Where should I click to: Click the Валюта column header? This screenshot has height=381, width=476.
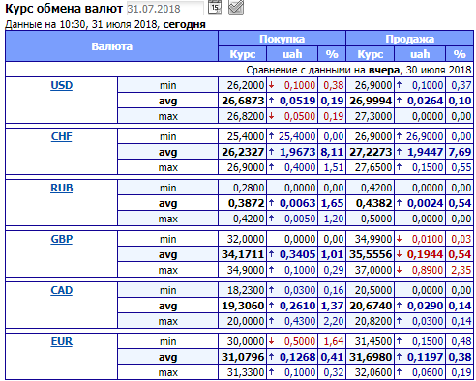(x=112, y=46)
